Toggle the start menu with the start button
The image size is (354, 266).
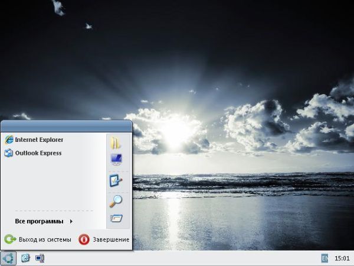point(8,258)
